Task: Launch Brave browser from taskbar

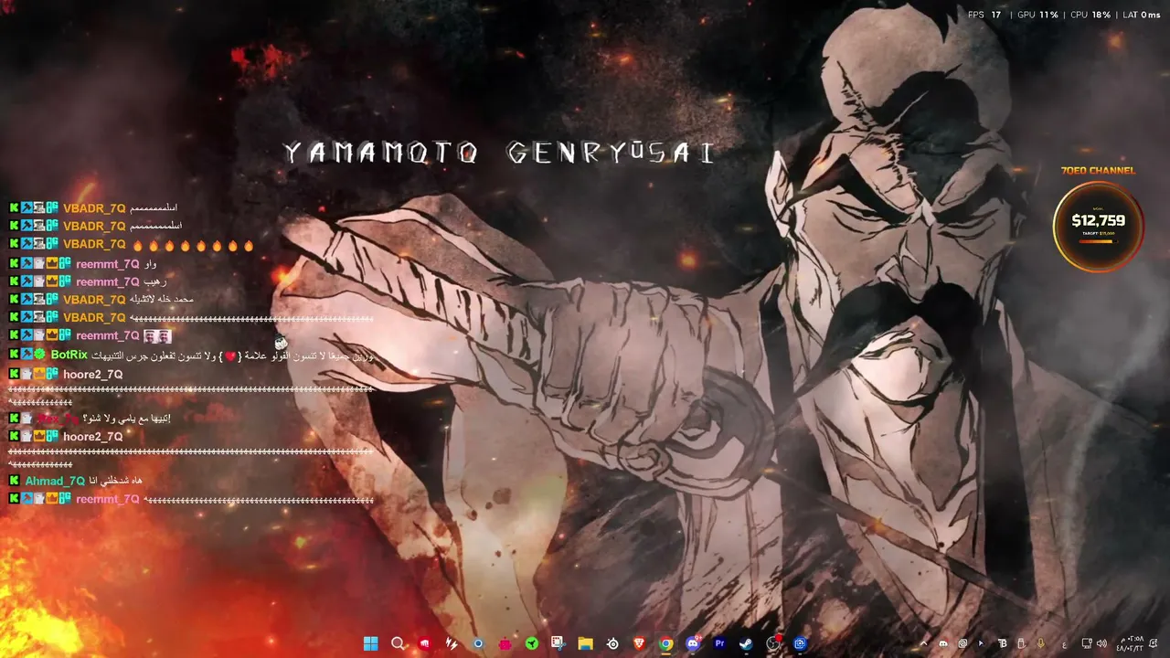Action: [639, 643]
